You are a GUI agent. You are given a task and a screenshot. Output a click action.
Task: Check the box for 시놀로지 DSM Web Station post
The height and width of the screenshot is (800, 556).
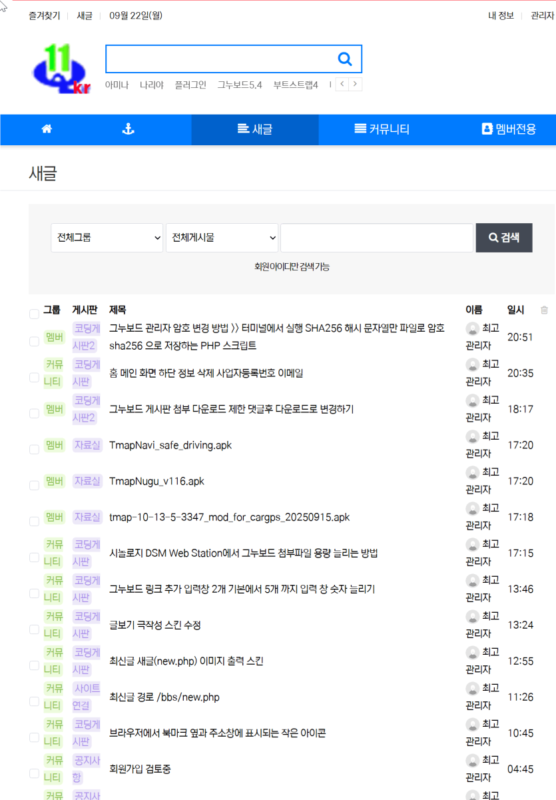pos(34,558)
